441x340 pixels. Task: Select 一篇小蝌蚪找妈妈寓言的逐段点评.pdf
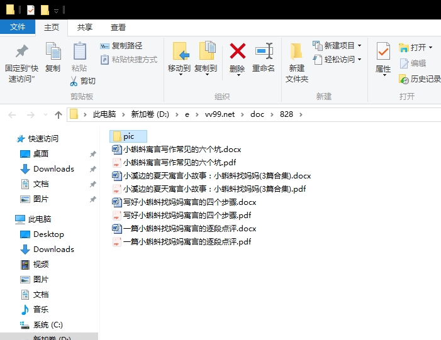click(x=182, y=242)
